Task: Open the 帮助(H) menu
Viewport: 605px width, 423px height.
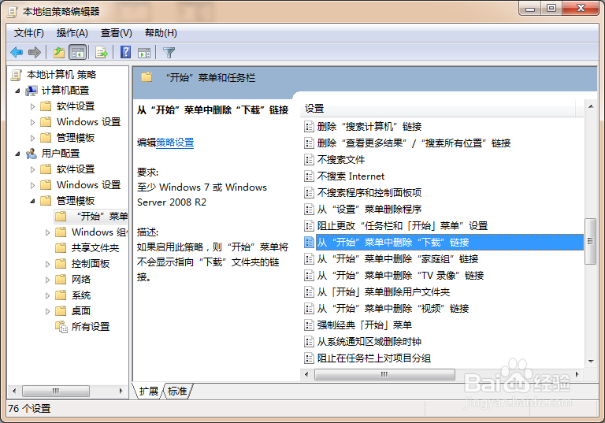Action: [x=161, y=33]
